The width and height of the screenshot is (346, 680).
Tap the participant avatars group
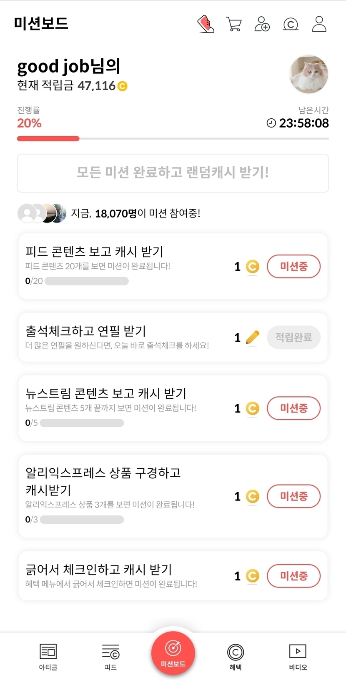pyautogui.click(x=42, y=213)
